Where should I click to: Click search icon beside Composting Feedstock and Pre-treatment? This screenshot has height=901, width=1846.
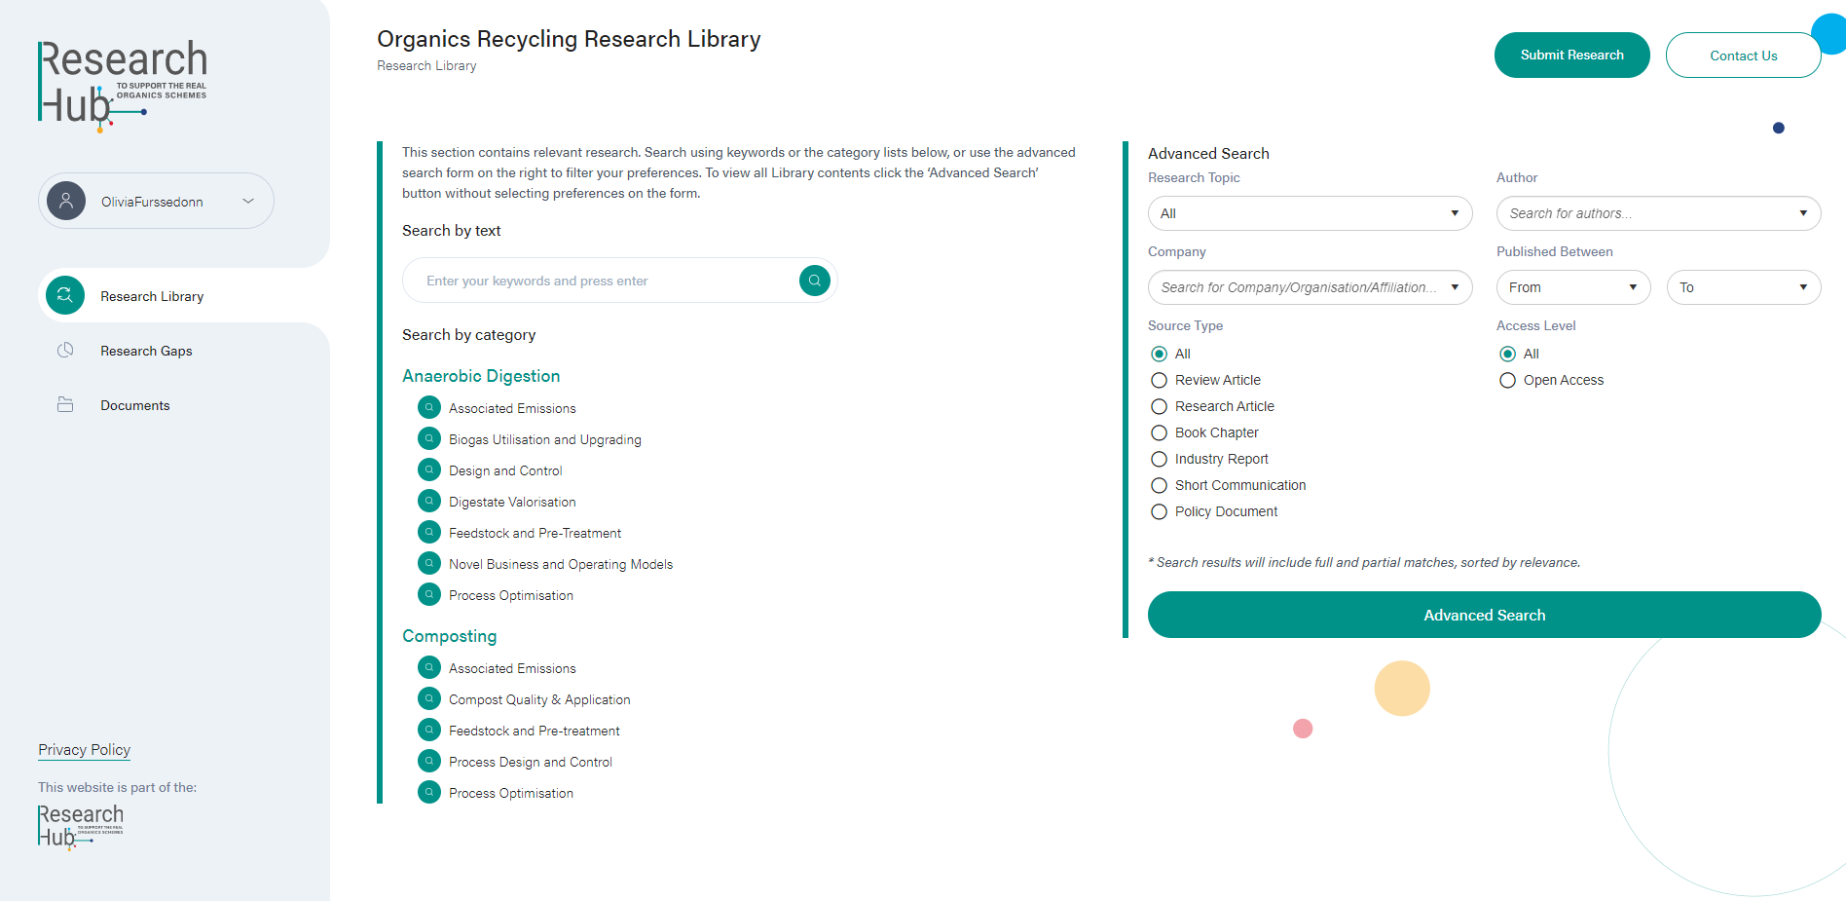[x=429, y=730]
